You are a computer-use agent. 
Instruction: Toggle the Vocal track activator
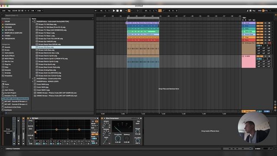(260, 23)
